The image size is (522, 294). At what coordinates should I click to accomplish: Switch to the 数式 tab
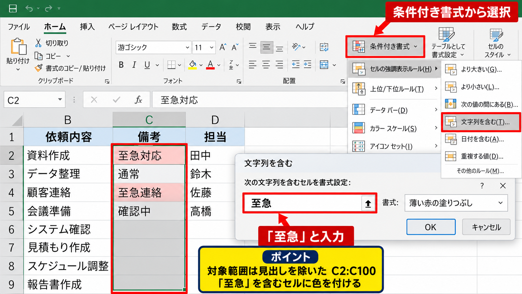coord(179,27)
